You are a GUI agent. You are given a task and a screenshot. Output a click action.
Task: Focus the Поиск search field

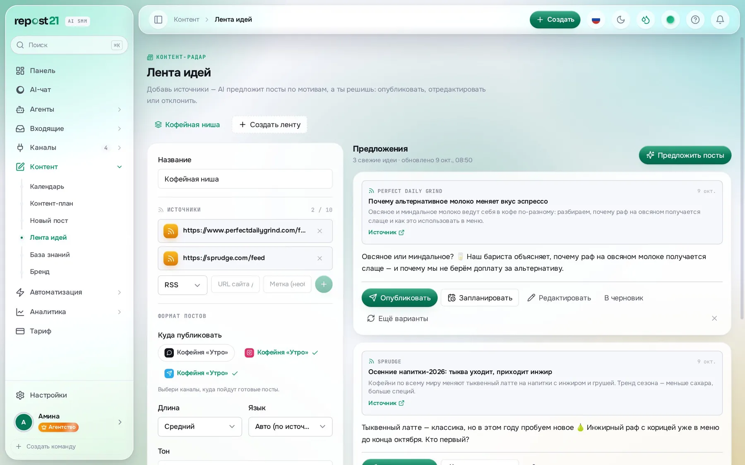coord(69,45)
